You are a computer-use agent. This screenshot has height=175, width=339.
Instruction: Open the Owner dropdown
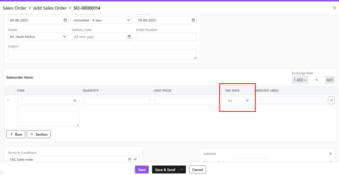38,37
